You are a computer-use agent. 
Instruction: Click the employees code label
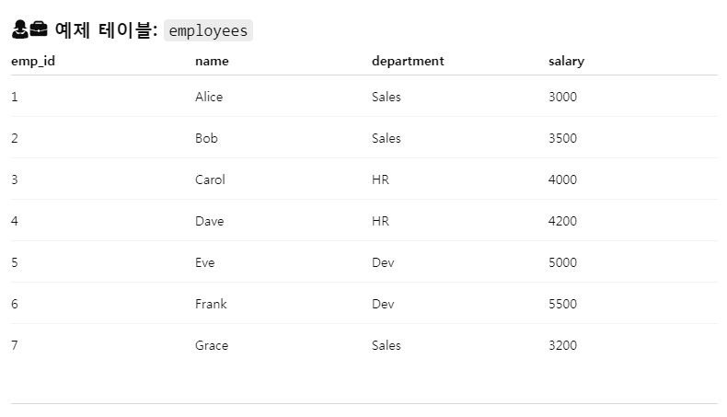pos(208,30)
